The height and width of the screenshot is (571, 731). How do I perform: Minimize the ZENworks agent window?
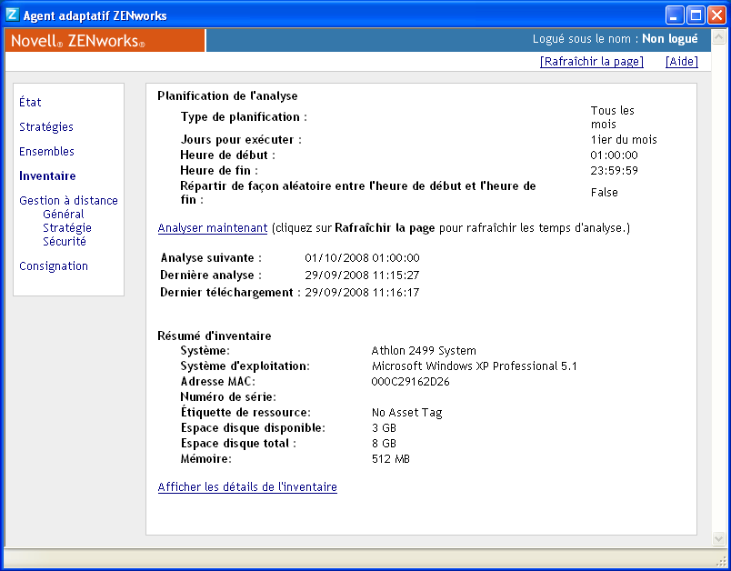[x=674, y=15]
